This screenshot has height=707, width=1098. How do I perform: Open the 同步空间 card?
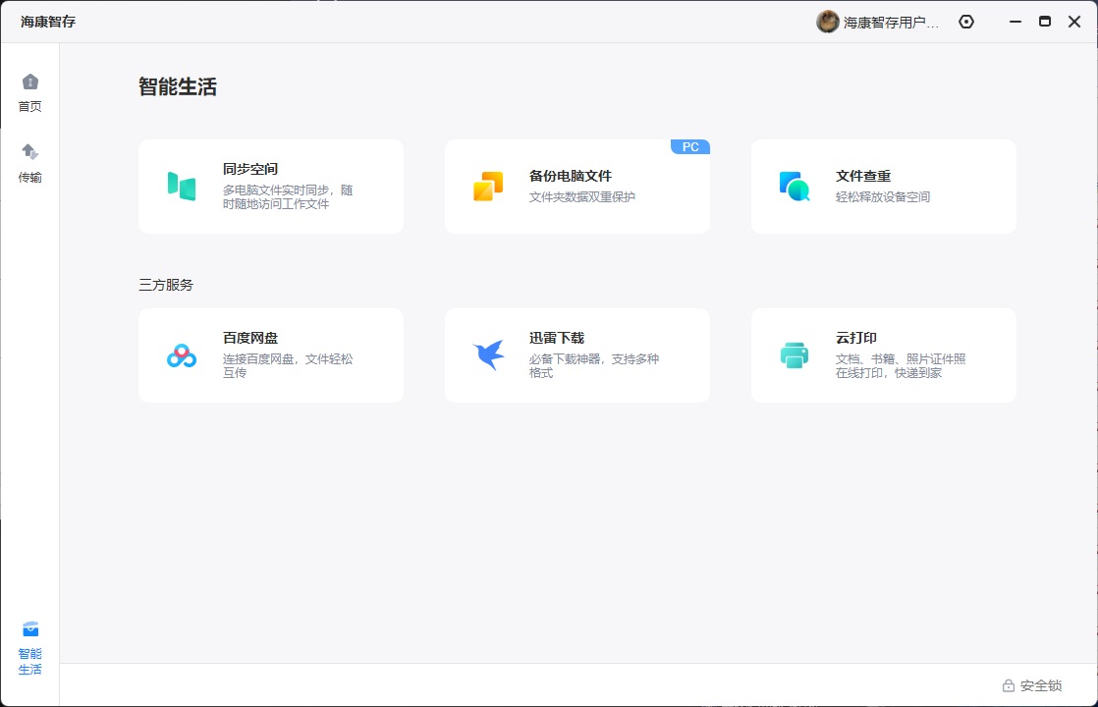[x=271, y=185]
